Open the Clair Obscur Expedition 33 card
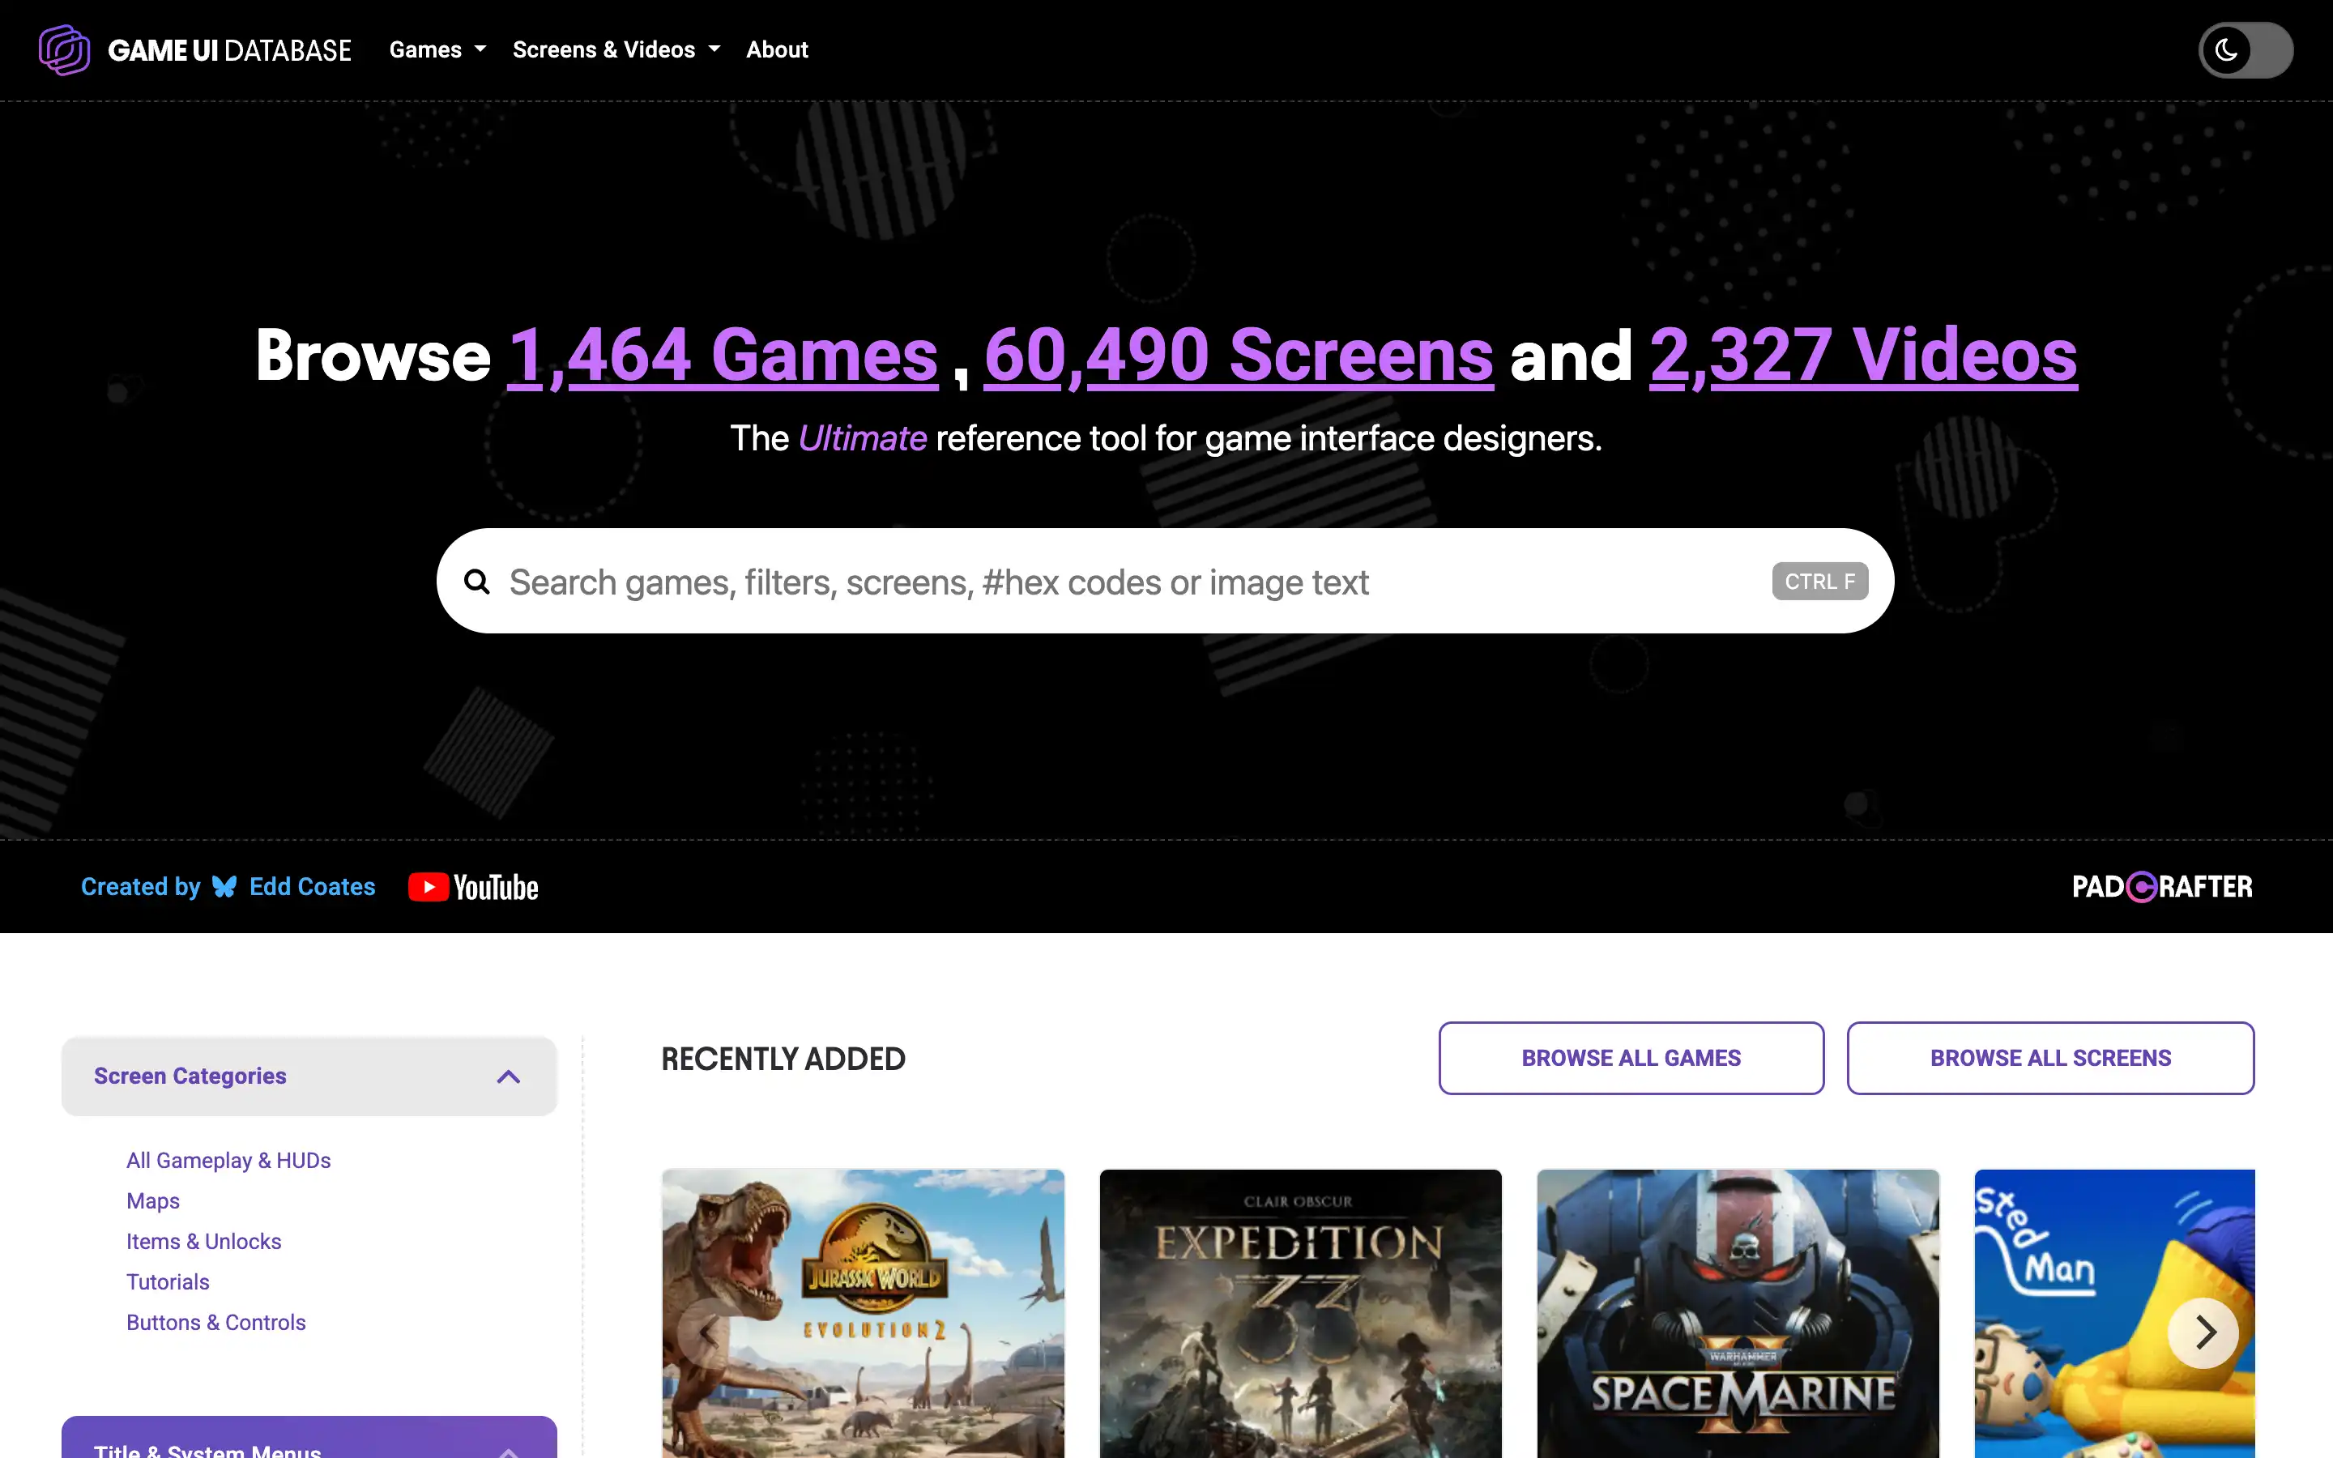The image size is (2333, 1458). pyautogui.click(x=1300, y=1313)
